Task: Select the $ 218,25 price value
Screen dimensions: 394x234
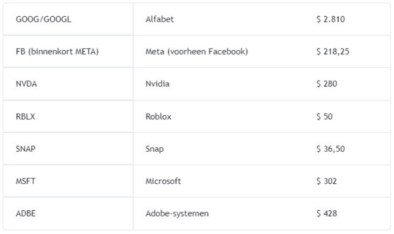Action: coord(333,51)
